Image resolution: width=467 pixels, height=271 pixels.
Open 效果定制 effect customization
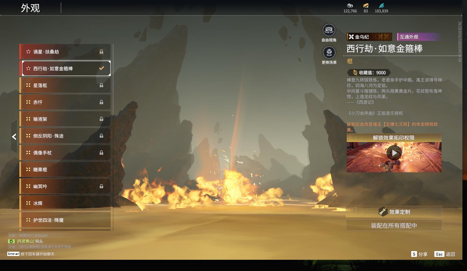point(394,212)
